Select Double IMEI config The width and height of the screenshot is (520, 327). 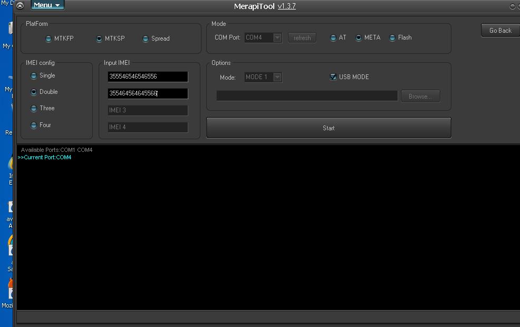pyautogui.click(x=34, y=92)
